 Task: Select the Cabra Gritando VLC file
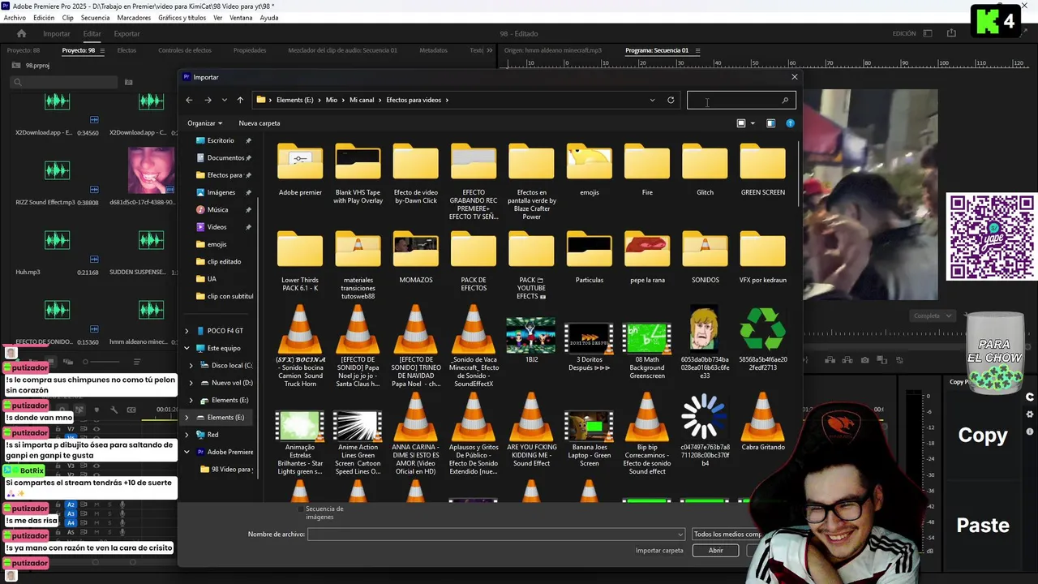[762, 423]
